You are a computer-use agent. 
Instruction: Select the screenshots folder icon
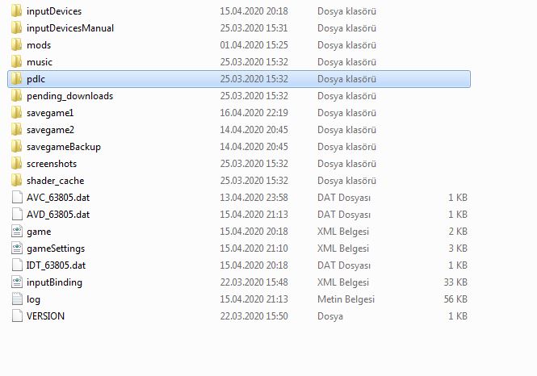tap(16, 164)
